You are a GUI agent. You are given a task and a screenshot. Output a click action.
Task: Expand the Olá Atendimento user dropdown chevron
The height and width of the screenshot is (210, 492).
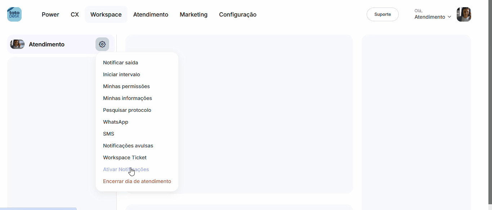[x=449, y=17]
